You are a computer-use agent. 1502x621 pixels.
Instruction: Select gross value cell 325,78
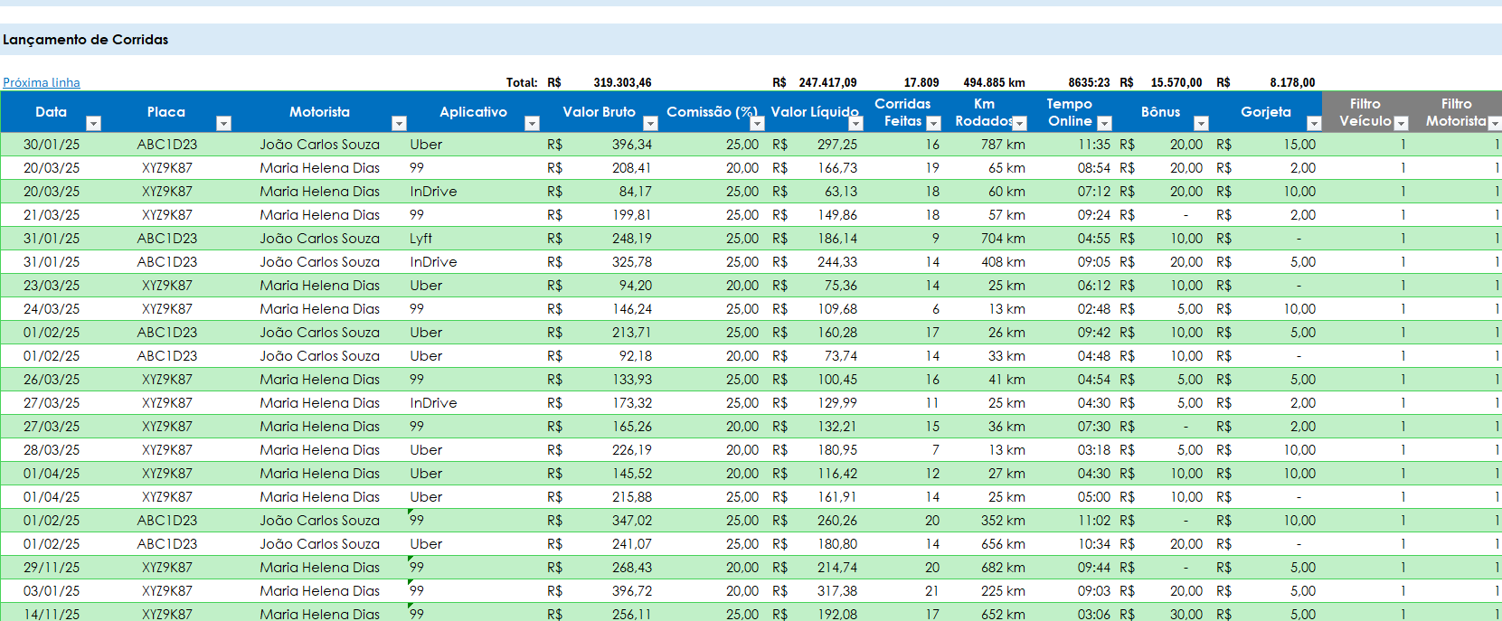tap(631, 262)
